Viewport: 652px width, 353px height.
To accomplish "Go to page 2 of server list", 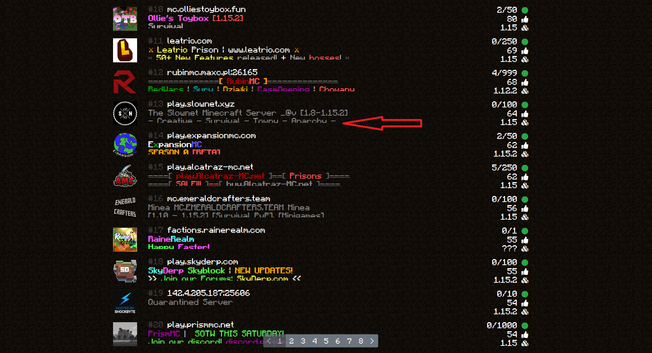I will click(291, 341).
